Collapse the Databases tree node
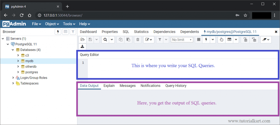Image resolution: width=280 pixels, height=125 pixels. pyautogui.click(x=13, y=50)
